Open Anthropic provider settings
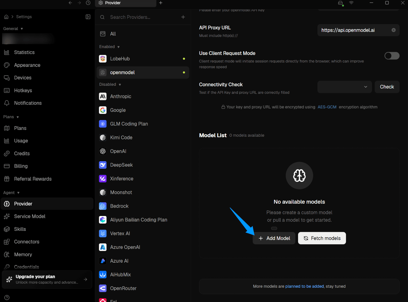This screenshot has height=302, width=408. pos(143,97)
